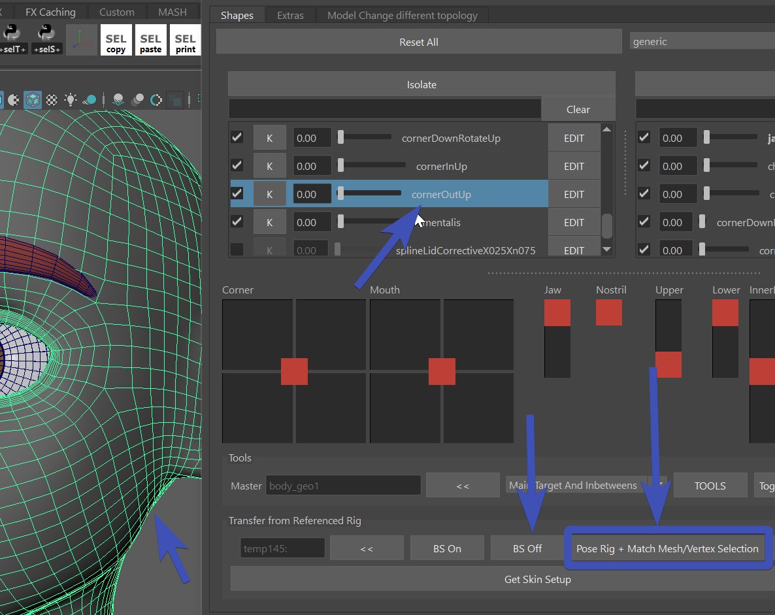
Task: Open the Extras tab
Action: click(291, 15)
